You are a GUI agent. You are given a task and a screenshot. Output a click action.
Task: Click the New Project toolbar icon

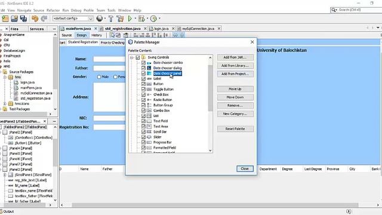[x=5, y=19]
